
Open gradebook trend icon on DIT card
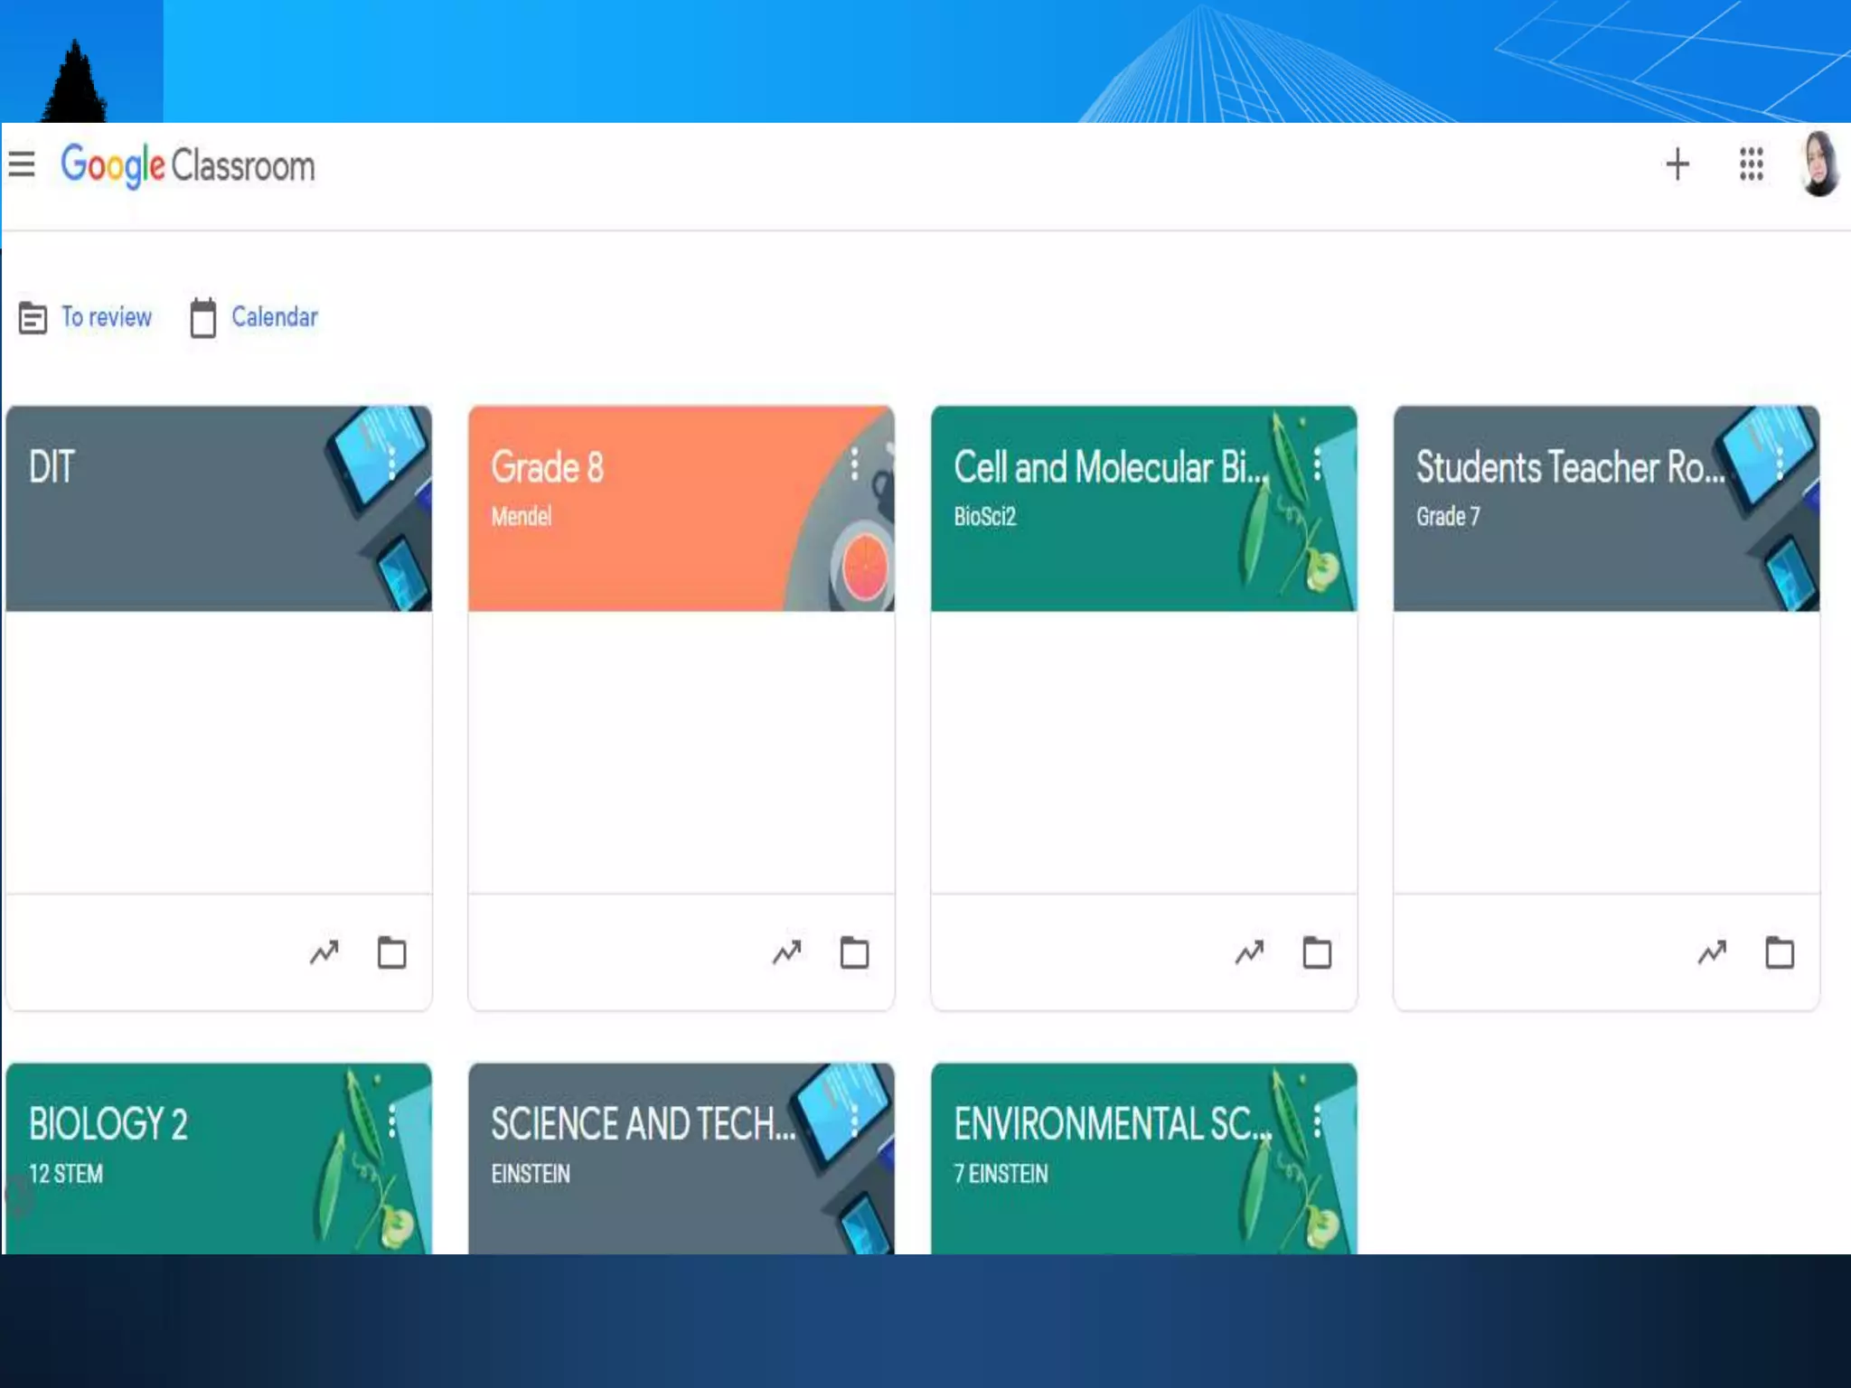(324, 952)
